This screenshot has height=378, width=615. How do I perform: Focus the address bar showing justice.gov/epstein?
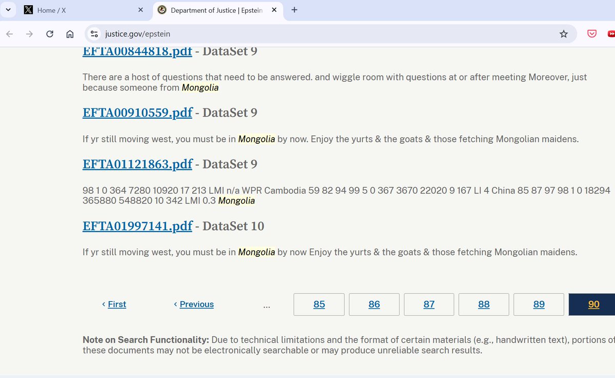[331, 34]
